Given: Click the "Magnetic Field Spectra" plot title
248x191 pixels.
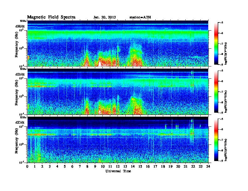Looking at the screenshot, I should coord(51,17).
